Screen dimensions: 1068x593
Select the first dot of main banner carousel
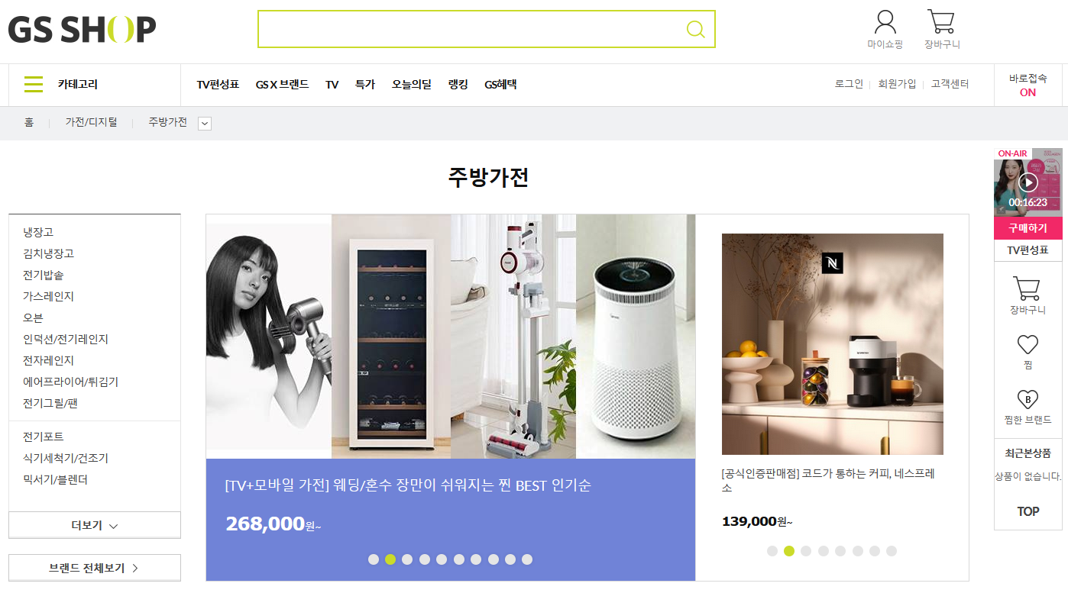[x=373, y=559]
